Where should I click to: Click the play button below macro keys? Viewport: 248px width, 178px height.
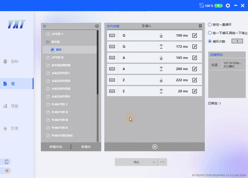[155, 147]
